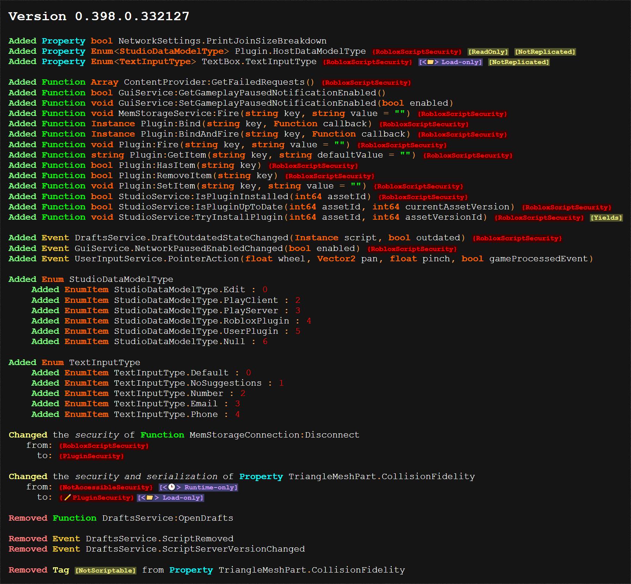Click StudioService:IsPluginUpToDate function name

coord(201,207)
